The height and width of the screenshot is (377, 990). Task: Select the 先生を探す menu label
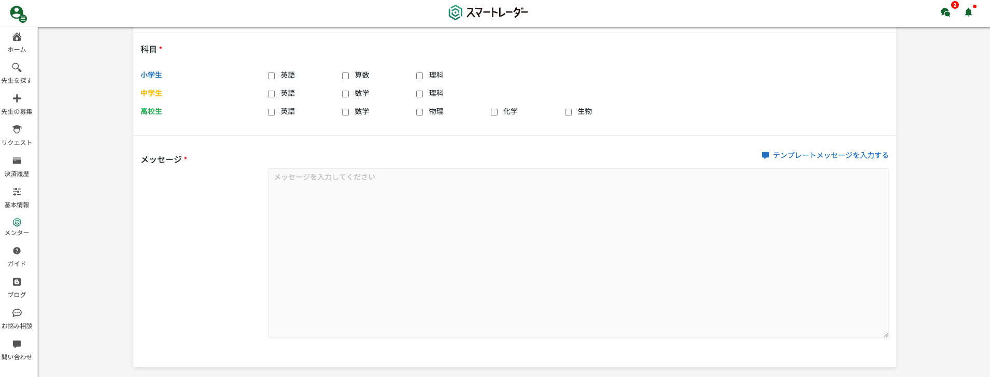[x=17, y=81]
